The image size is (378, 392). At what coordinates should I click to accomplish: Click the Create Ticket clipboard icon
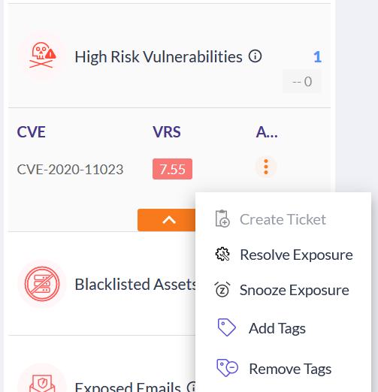(222, 219)
